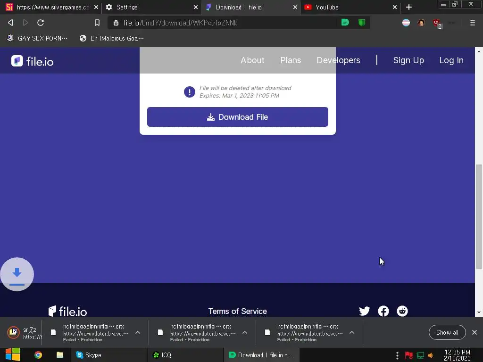Click the floating blue download circle
The height and width of the screenshot is (362, 483).
(x=17, y=274)
